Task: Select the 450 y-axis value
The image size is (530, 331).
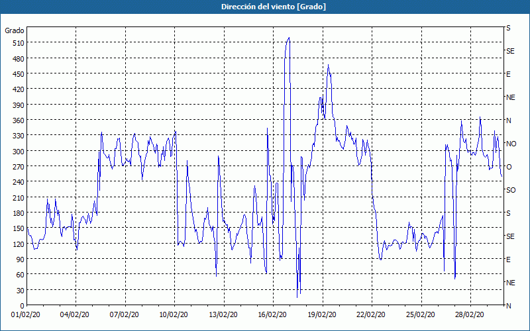Action: [18, 74]
